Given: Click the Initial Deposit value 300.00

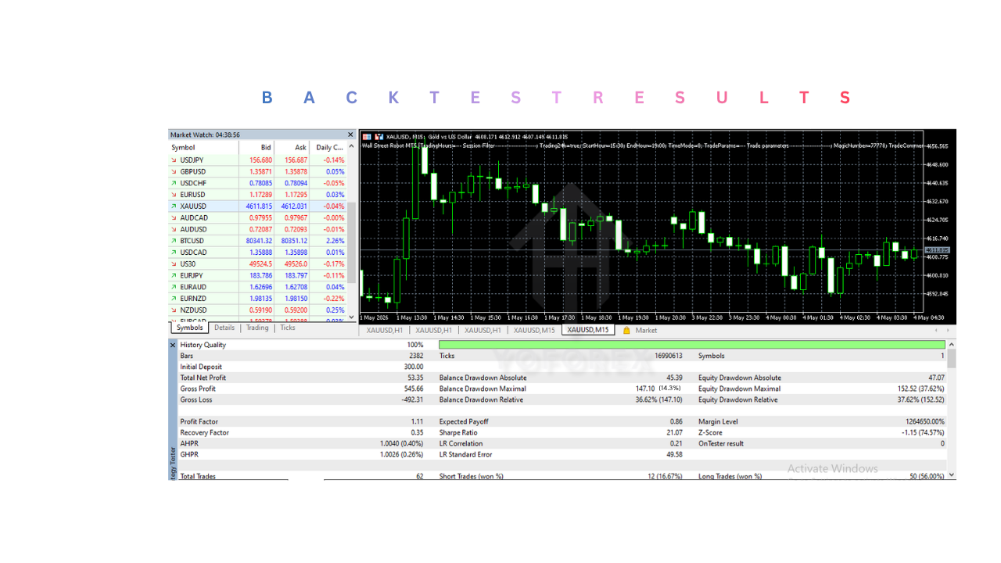Looking at the screenshot, I should point(413,367).
